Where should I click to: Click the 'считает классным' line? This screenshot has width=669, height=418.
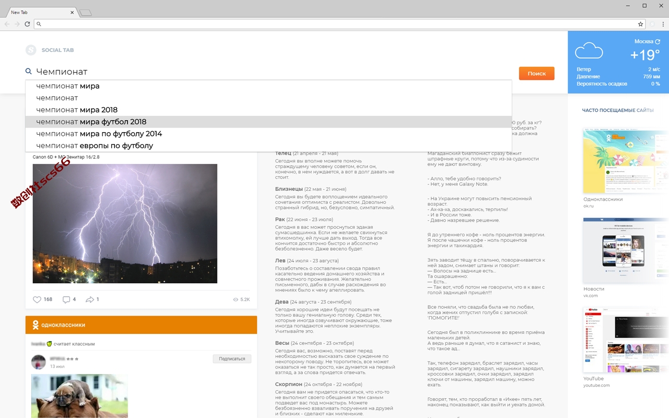click(x=74, y=344)
